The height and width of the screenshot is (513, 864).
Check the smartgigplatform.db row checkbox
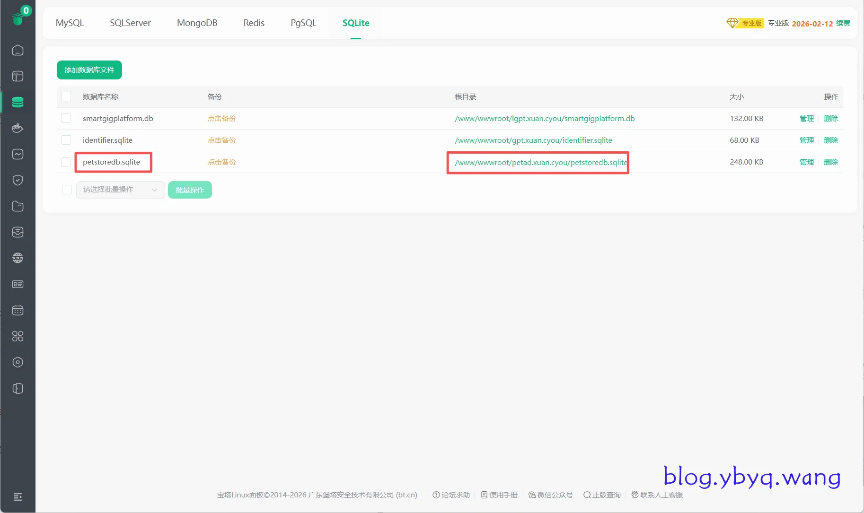tap(66, 118)
